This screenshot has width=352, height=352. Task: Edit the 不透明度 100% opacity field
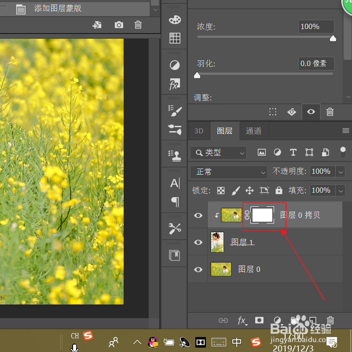coord(323,172)
